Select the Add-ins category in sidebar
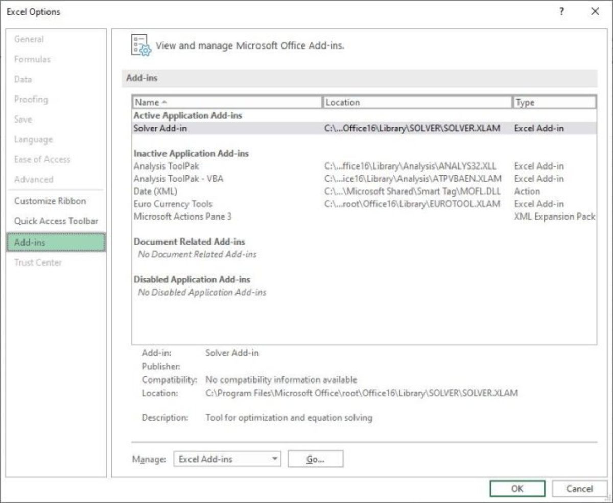The width and height of the screenshot is (613, 503). coord(56,243)
